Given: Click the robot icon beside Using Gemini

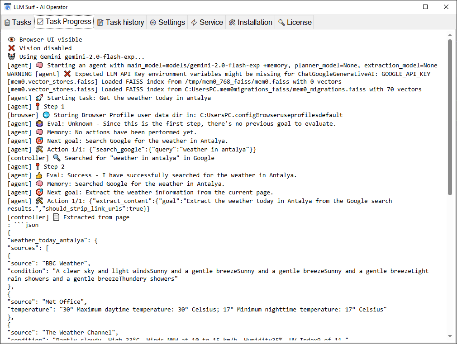Looking at the screenshot, I should (x=12, y=57).
